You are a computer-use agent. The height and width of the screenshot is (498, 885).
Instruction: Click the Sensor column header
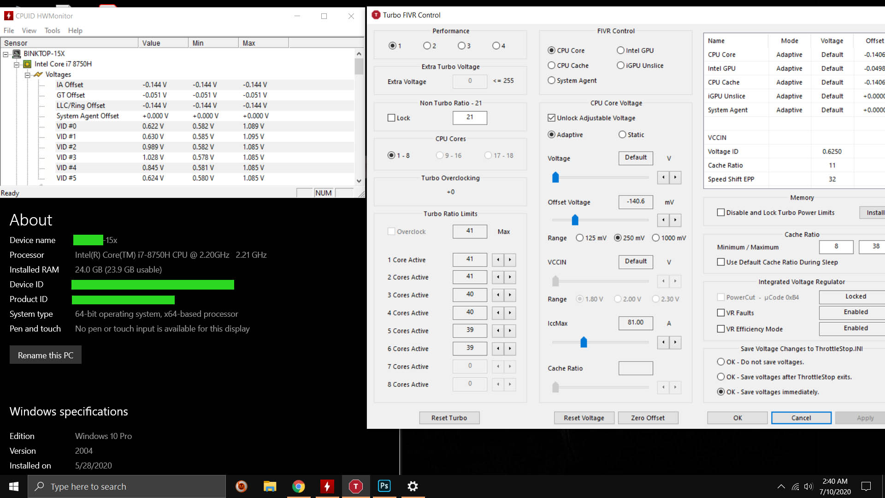69,43
